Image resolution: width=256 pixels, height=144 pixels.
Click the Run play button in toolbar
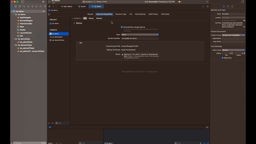point(43,2)
